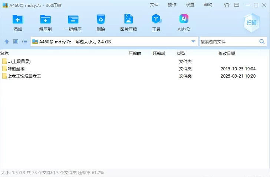Select the 上老王论坛当老王 folder icon
270x177 pixels.
(x=4, y=76)
